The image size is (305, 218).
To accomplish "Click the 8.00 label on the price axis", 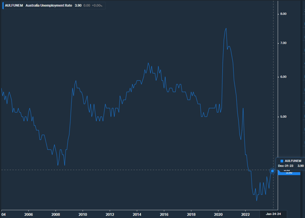I will tap(283, 14).
